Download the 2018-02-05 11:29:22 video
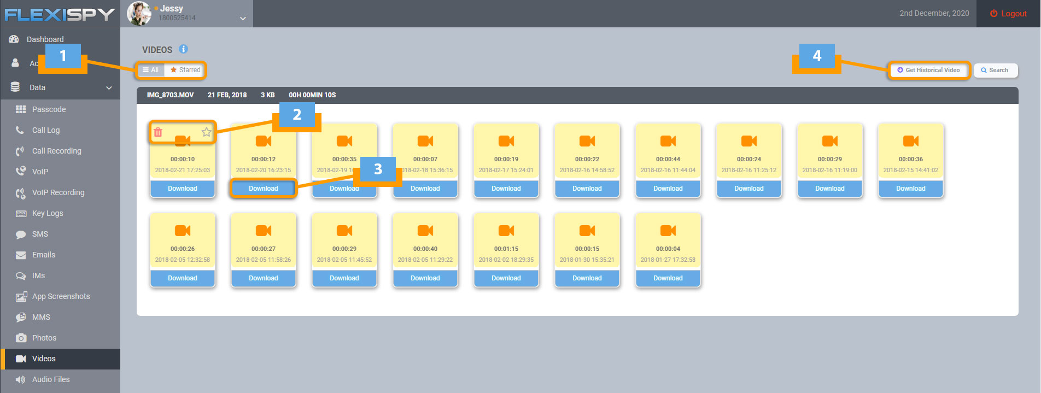Viewport: 1041px width, 393px height. coord(425,278)
